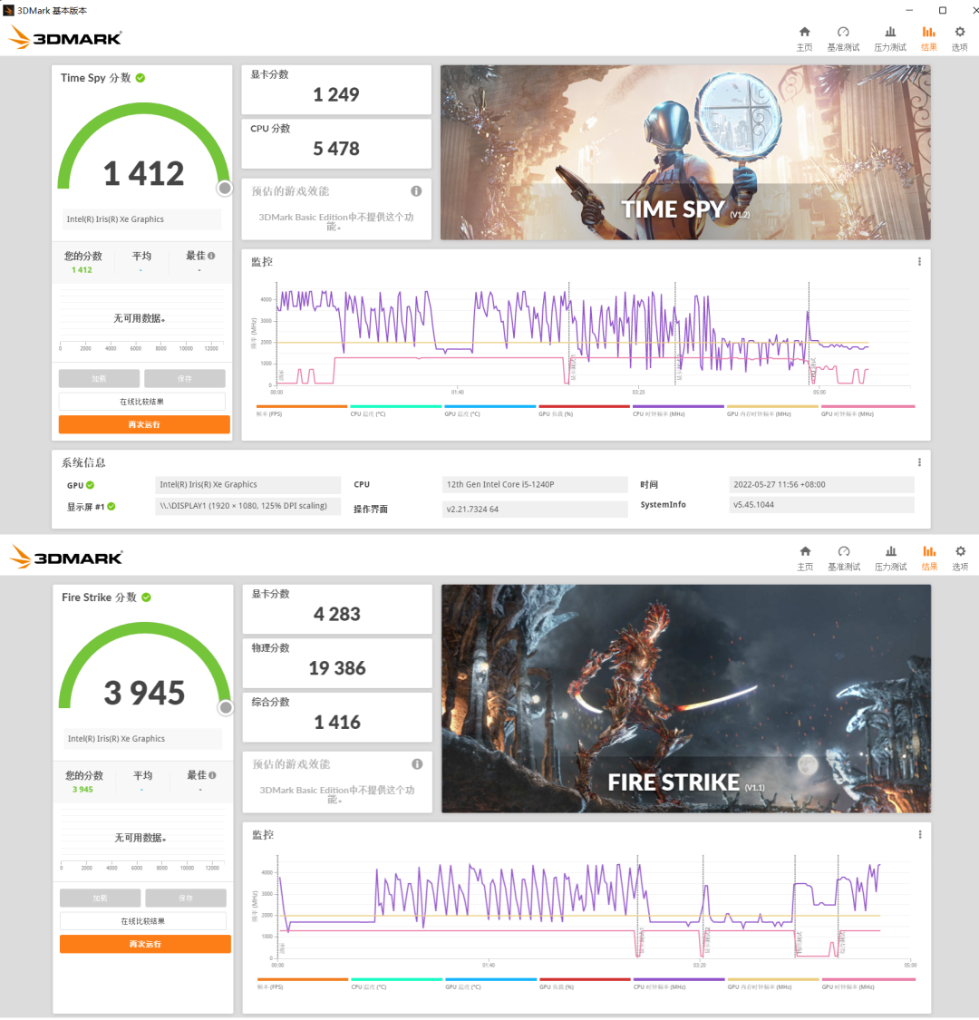This screenshot has height=1020, width=979.
Task: Toggle 帧率 (FPS) legend in Time Spy chart
Action: click(x=302, y=411)
